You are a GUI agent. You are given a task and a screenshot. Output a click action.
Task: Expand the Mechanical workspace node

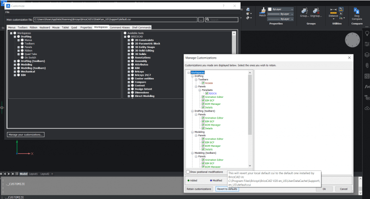point(15,72)
